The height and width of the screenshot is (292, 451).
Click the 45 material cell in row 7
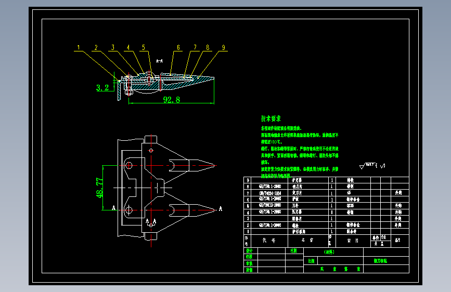click(x=349, y=193)
